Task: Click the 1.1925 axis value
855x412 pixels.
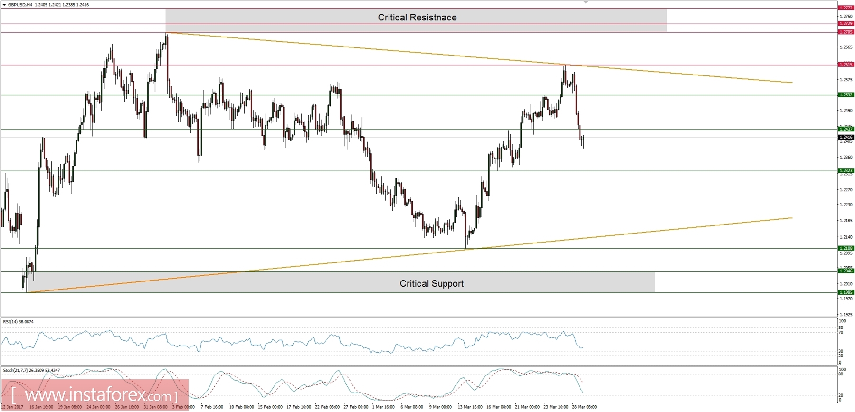Action: [x=846, y=315]
